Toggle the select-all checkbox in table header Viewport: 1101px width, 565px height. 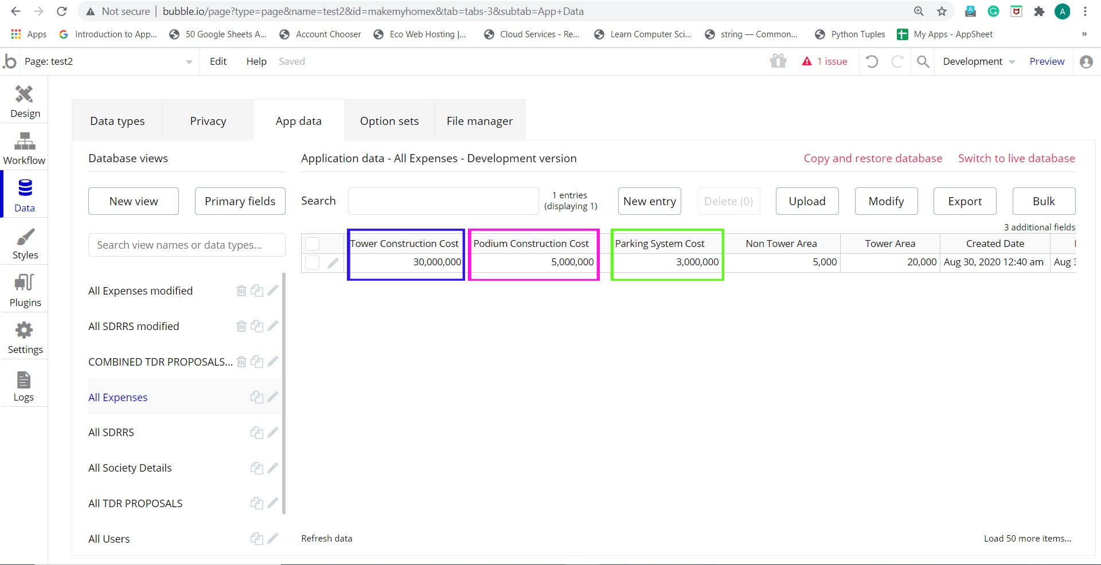coord(312,244)
